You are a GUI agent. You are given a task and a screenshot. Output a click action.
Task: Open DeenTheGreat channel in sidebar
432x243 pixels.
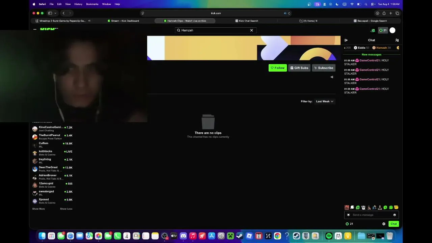[x=52, y=169]
